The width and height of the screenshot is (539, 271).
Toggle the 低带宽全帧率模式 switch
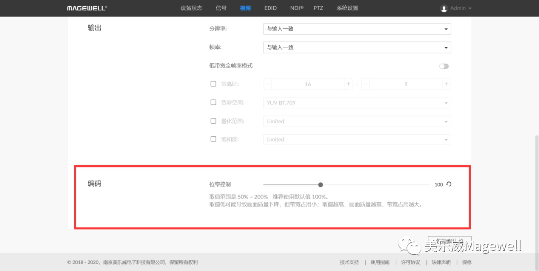coord(444,66)
